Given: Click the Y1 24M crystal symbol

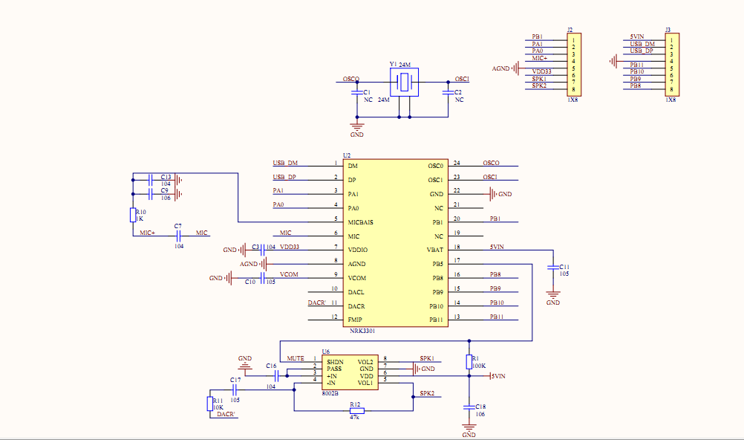Looking at the screenshot, I should pos(402,82).
